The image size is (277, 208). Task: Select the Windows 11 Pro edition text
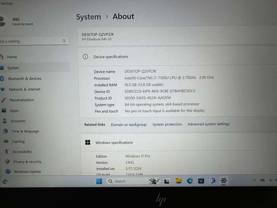tap(138, 156)
